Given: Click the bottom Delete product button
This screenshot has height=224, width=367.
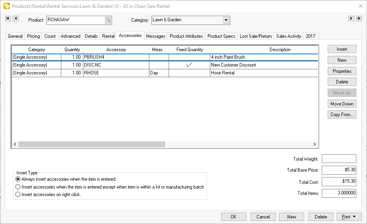Looking at the screenshot, I should pos(321,217).
